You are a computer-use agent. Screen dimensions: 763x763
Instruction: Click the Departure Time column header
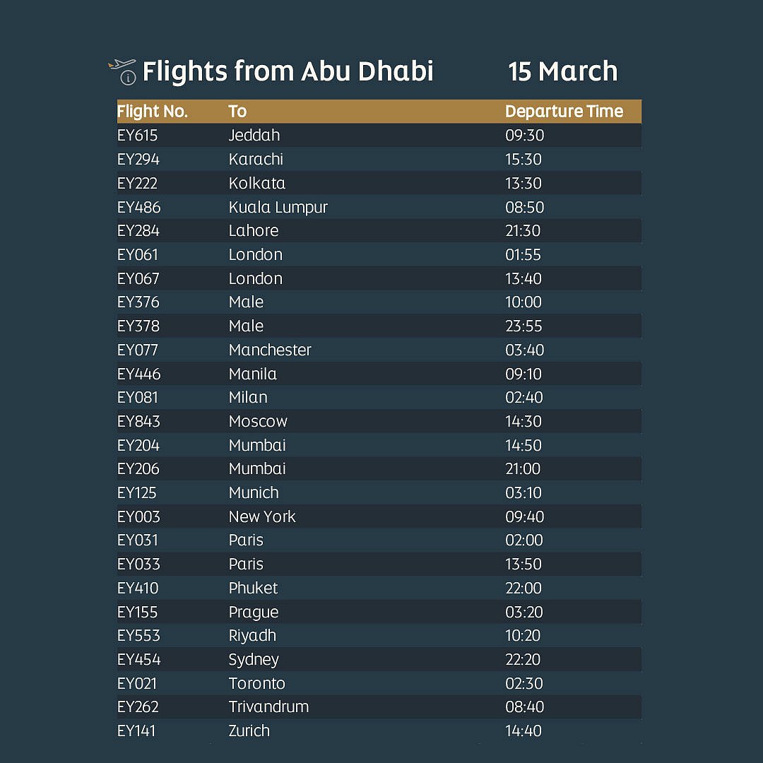pyautogui.click(x=564, y=112)
